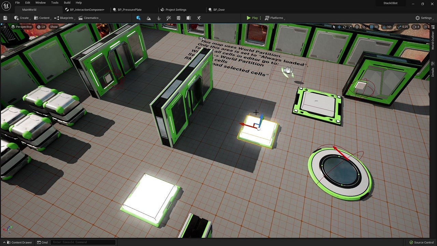437x246 pixels.
Task: Switch to Foliage mode
Action: pyautogui.click(x=159, y=18)
